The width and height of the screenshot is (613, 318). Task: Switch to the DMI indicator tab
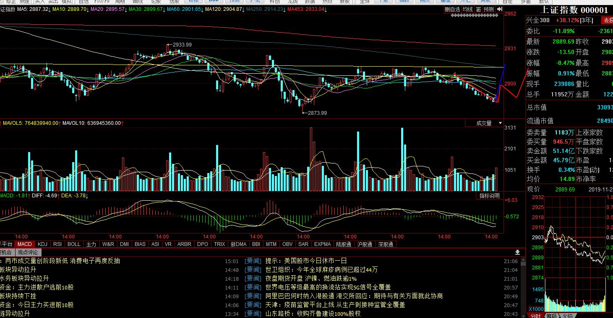coord(124,244)
